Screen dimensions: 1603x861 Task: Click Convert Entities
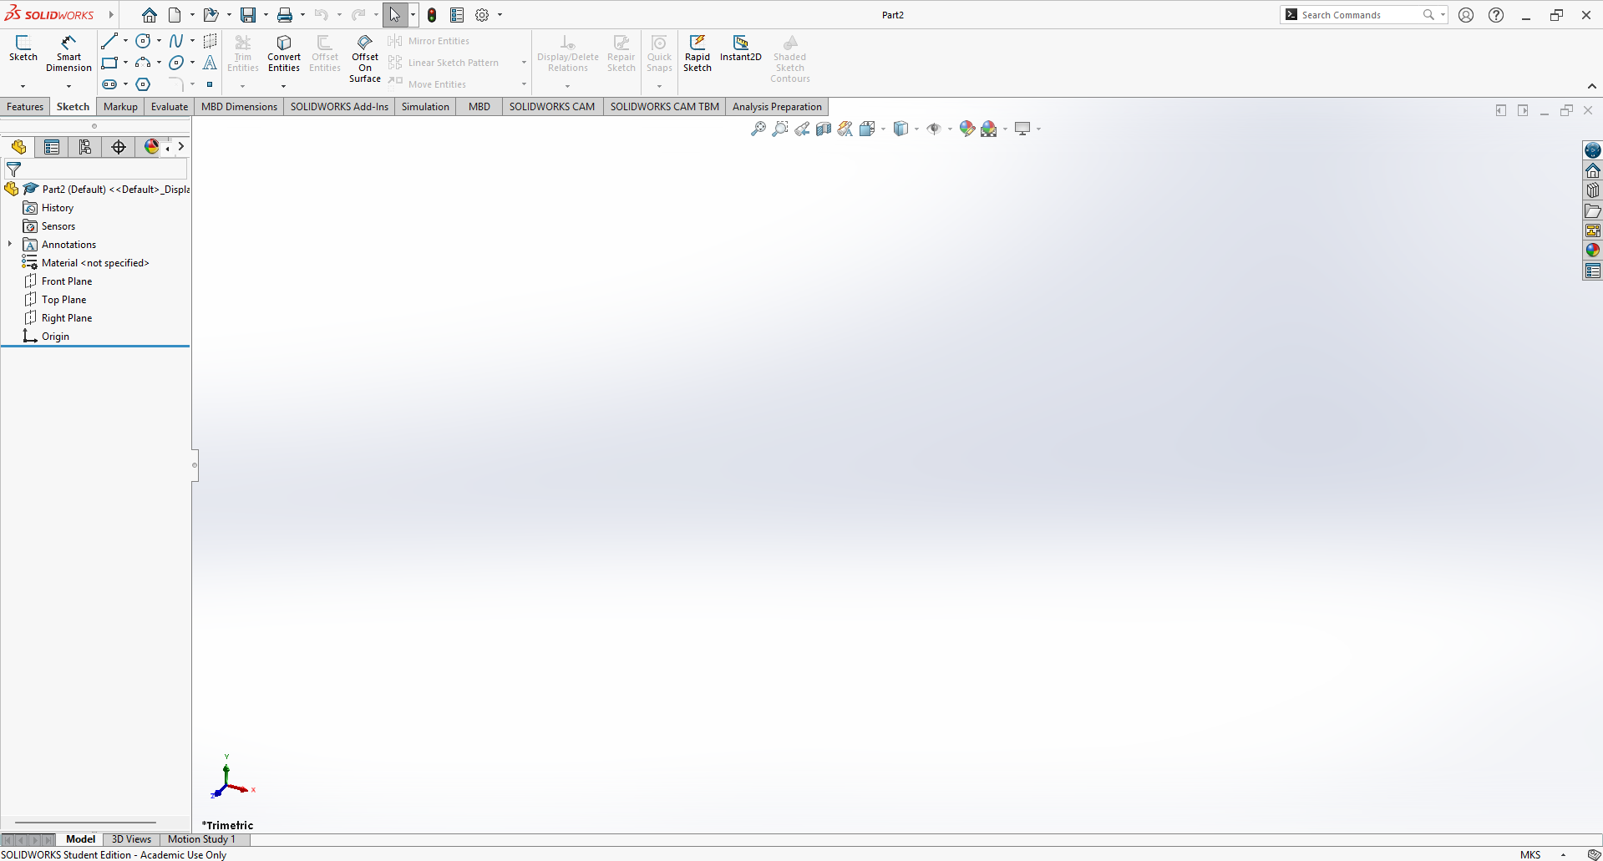click(284, 53)
